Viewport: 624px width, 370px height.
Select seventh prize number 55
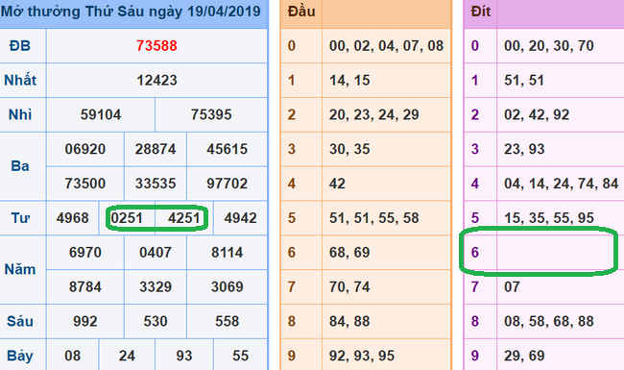point(240,356)
